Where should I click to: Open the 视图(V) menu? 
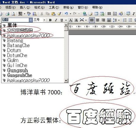point(10,7)
